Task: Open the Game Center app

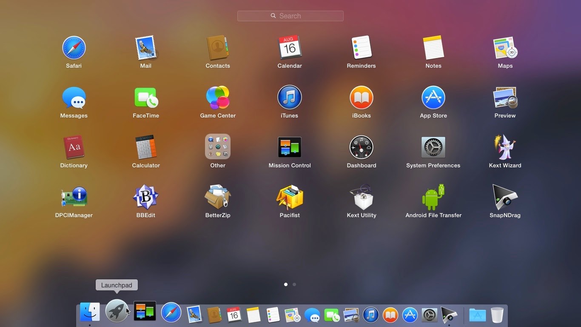Action: tap(218, 98)
